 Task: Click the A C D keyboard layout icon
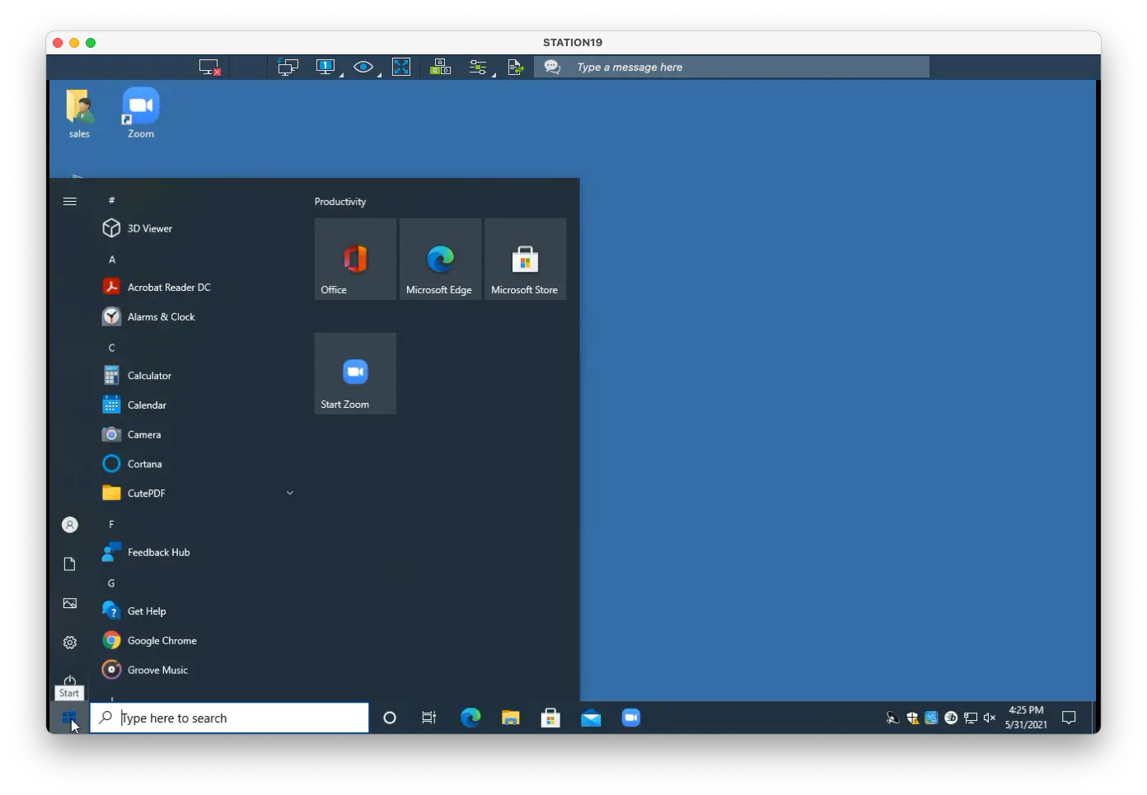[x=441, y=68]
